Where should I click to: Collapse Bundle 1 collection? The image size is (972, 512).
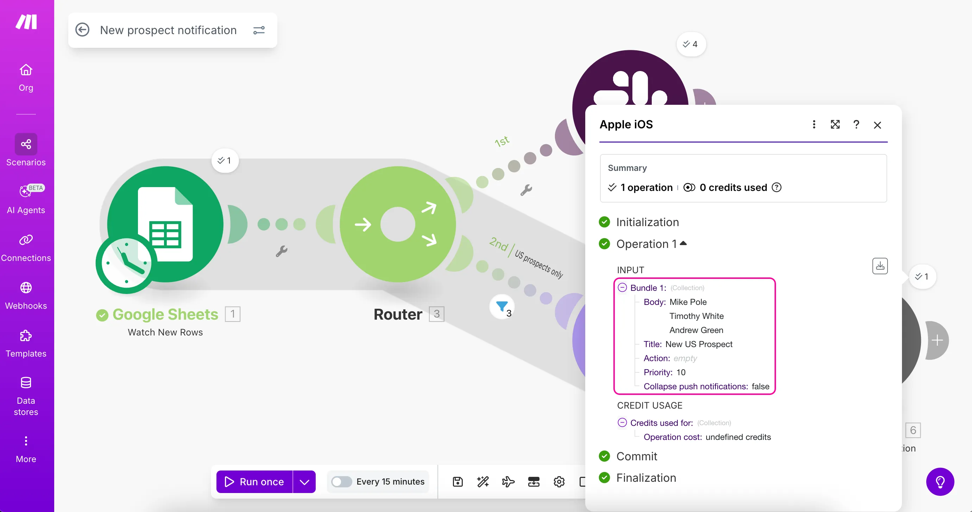point(622,287)
